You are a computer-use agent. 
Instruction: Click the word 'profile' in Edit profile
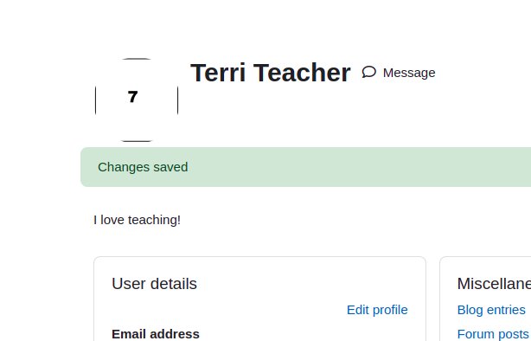click(390, 310)
